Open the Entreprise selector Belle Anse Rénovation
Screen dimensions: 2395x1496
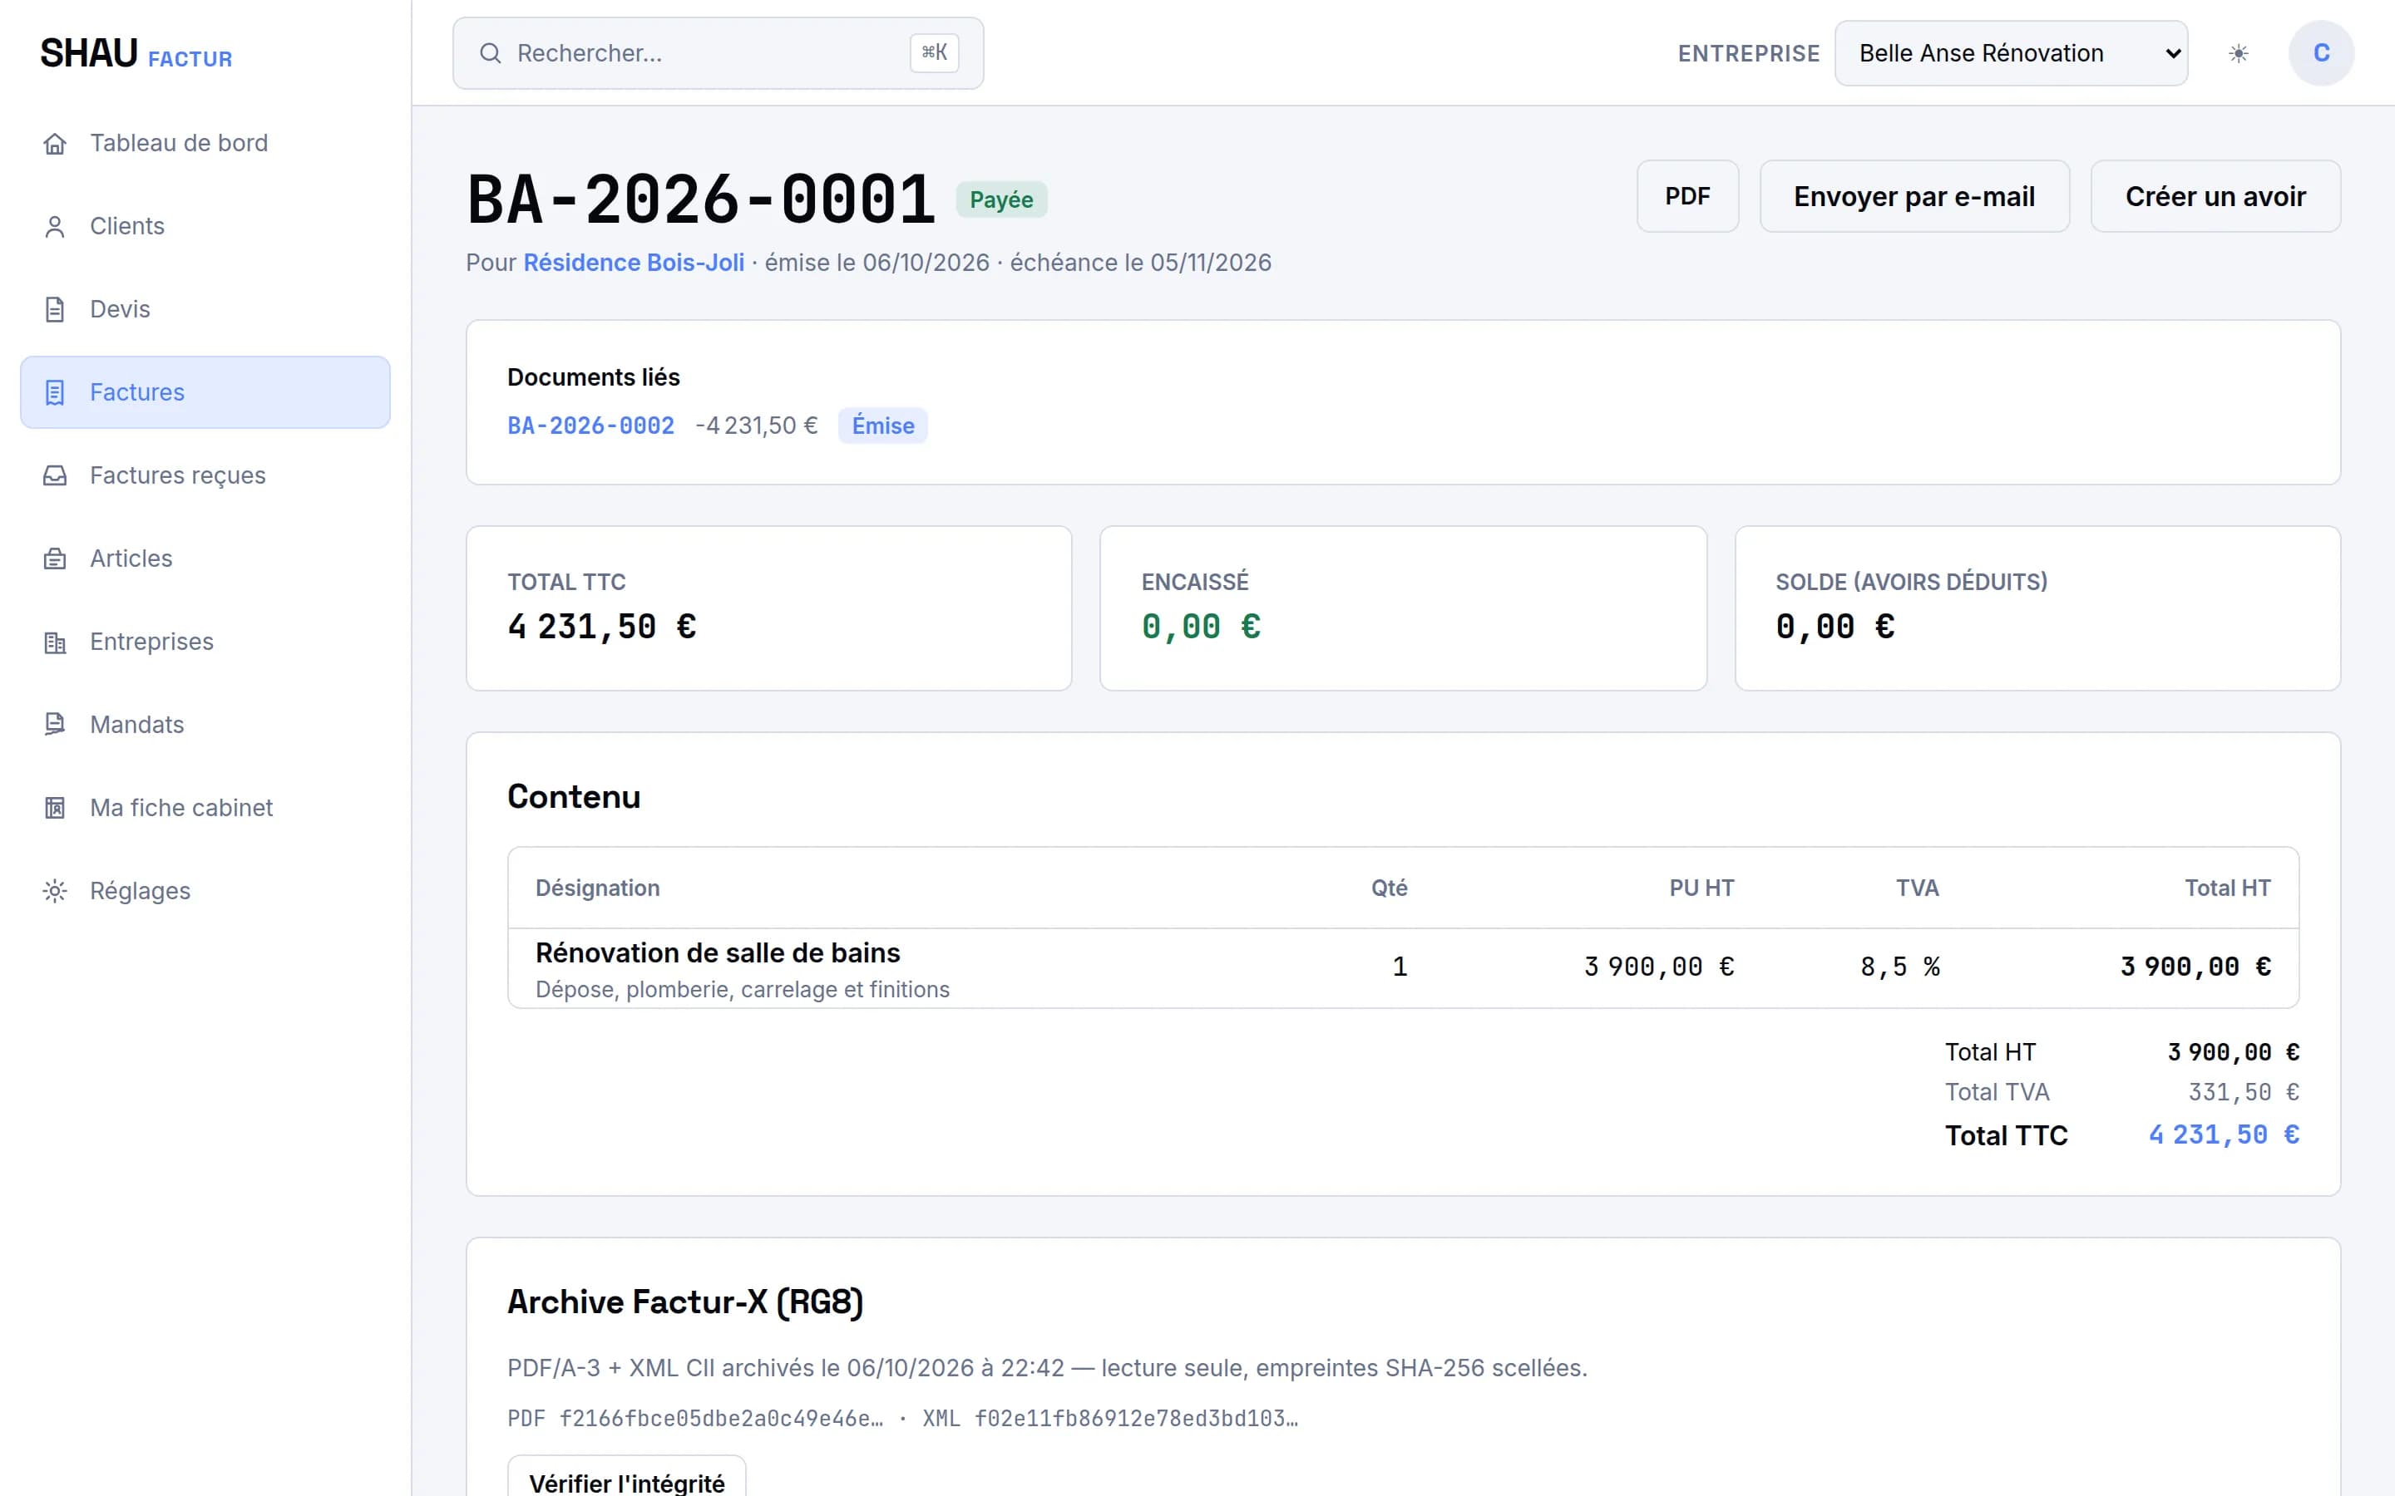pos(2011,53)
